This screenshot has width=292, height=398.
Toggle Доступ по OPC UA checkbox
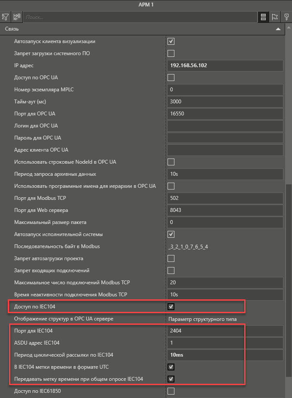click(171, 78)
